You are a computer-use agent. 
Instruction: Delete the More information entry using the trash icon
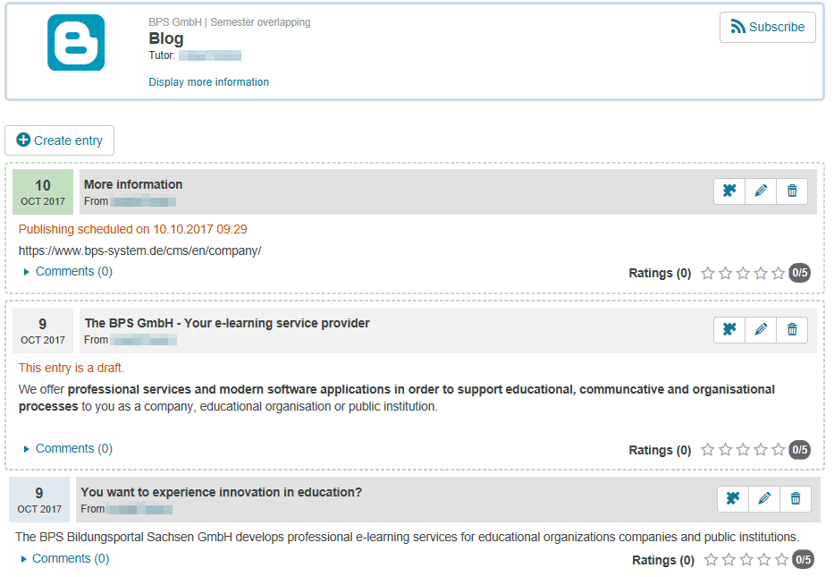(x=792, y=191)
